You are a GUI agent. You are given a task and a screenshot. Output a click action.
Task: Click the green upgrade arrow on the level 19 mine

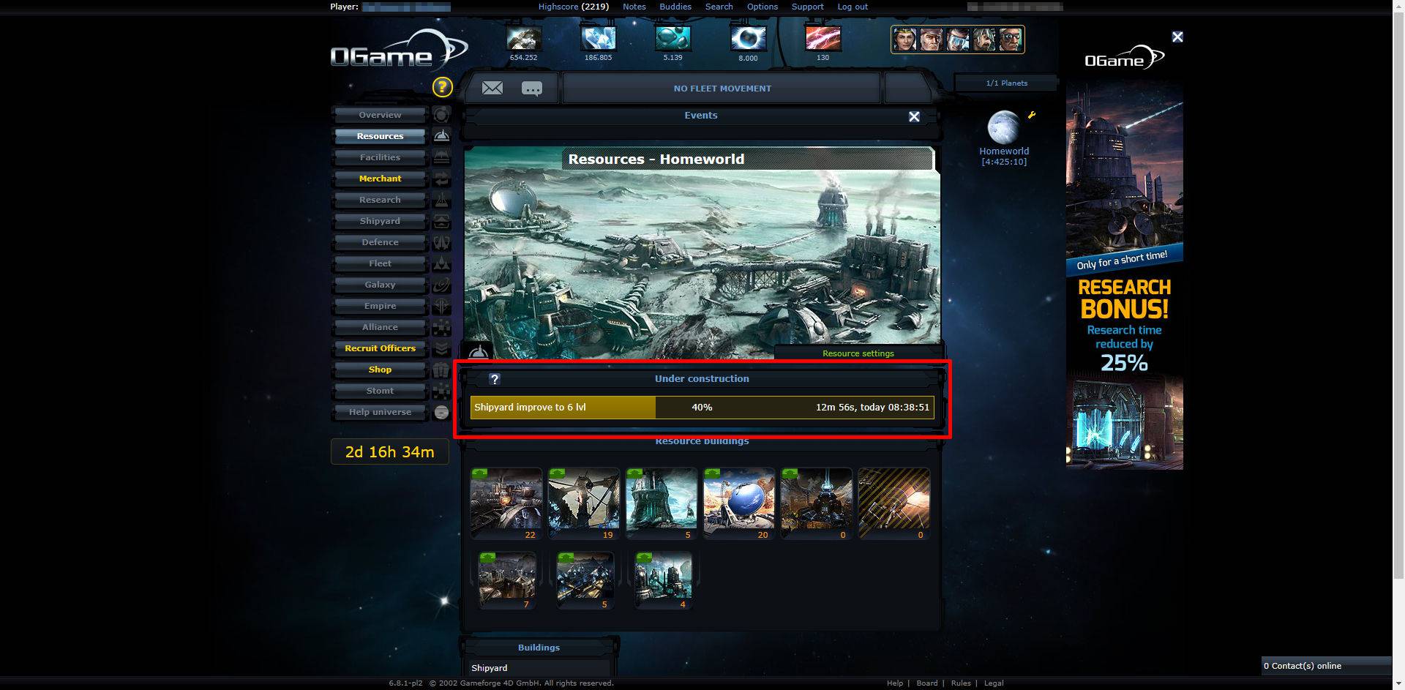[557, 473]
